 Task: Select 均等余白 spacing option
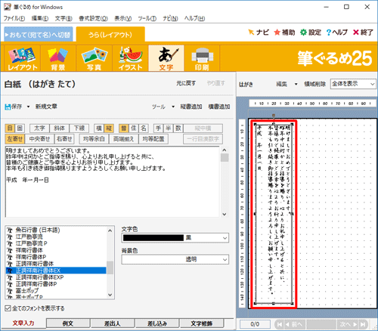coord(94,139)
